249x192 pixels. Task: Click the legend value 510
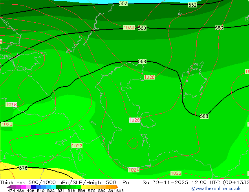point(41,190)
